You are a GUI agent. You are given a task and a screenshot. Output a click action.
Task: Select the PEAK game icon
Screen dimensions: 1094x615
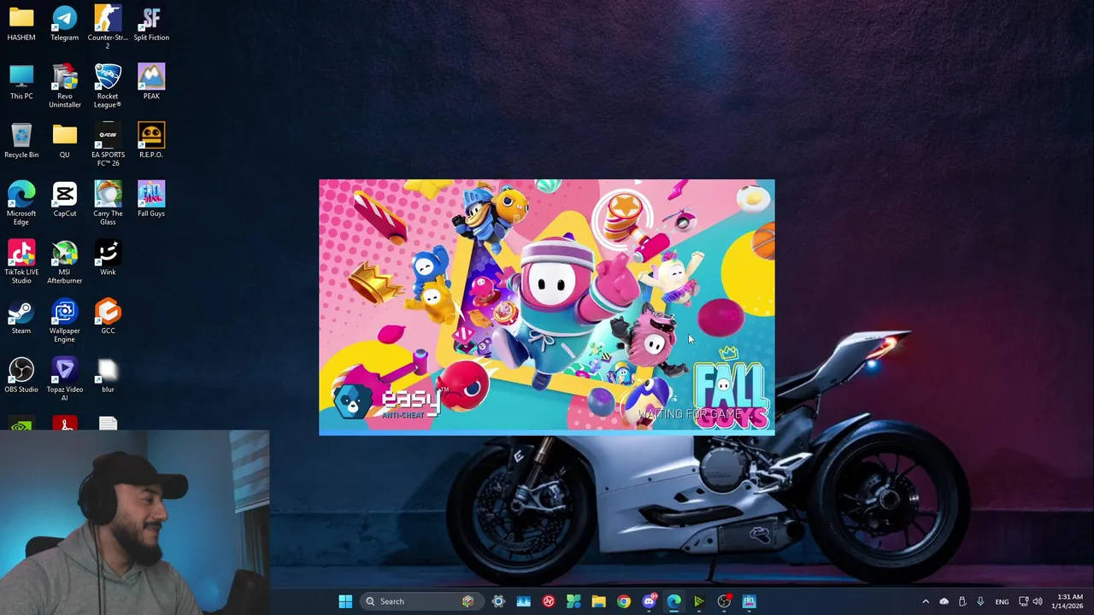151,82
